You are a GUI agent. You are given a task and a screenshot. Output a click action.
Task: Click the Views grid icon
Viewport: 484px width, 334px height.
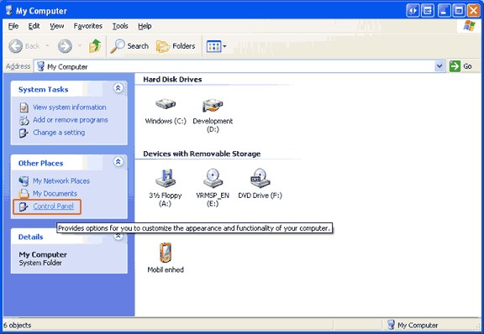point(213,46)
